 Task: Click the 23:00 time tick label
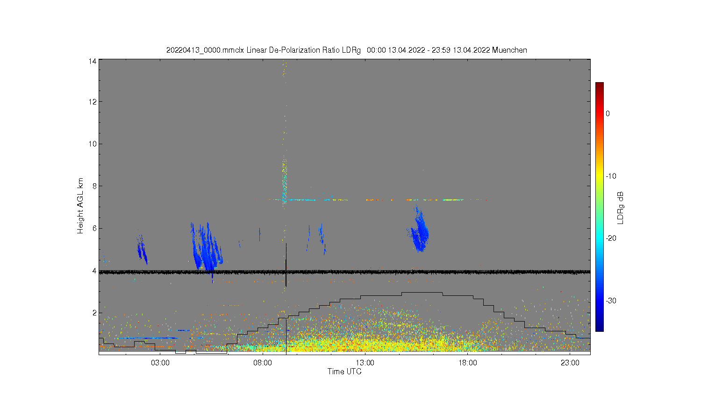[570, 363]
